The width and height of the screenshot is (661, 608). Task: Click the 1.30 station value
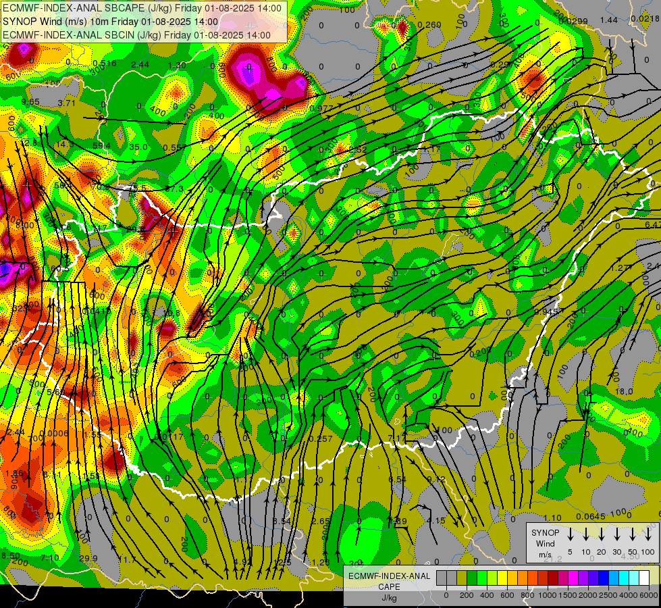click(177, 65)
